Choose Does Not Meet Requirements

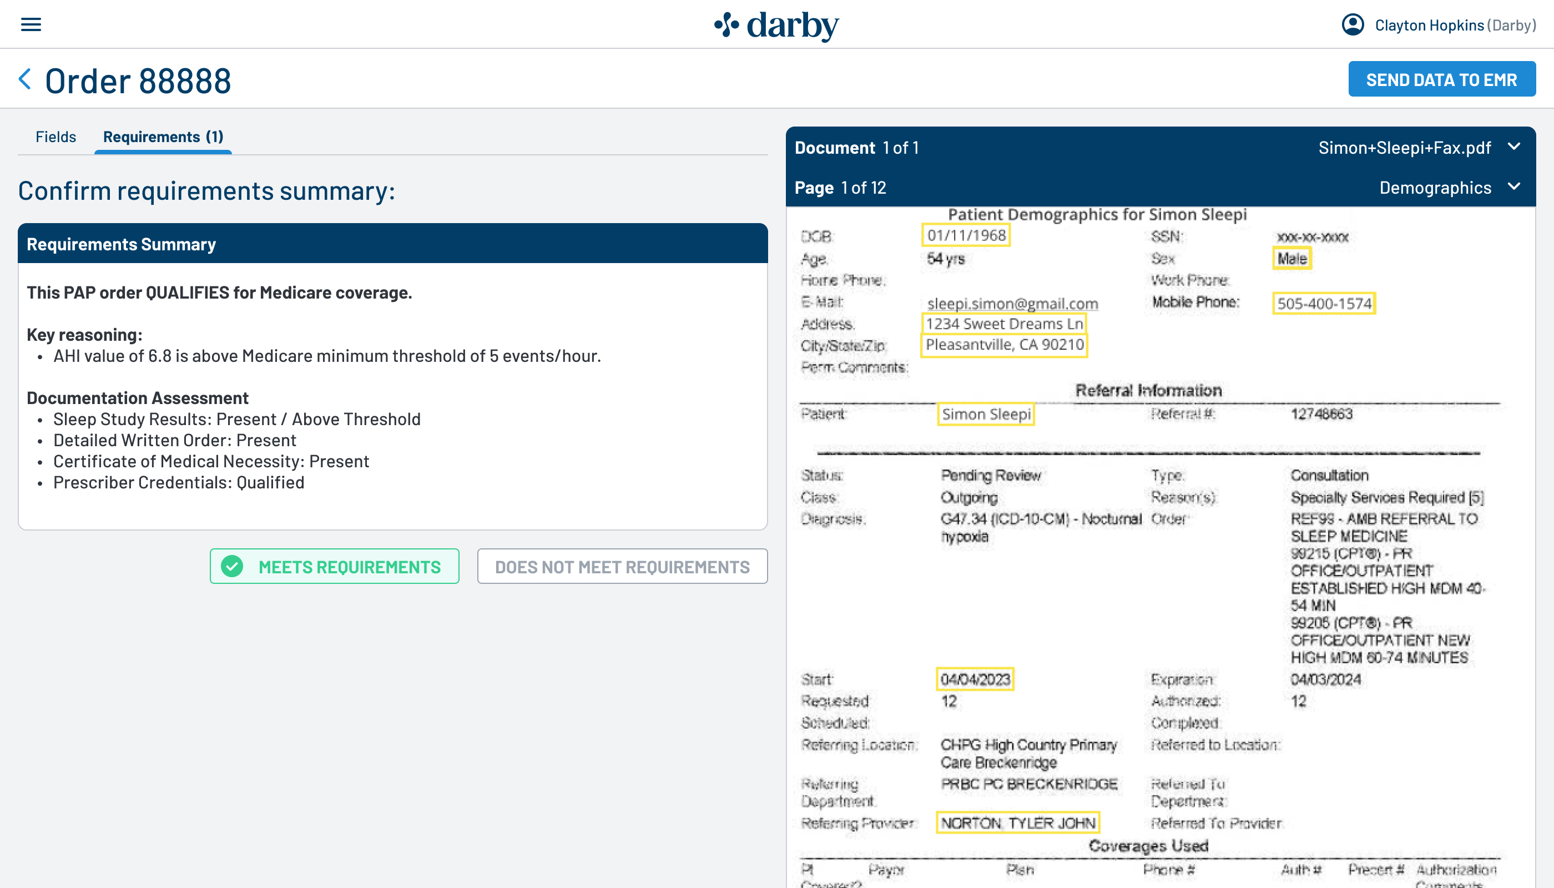click(622, 567)
